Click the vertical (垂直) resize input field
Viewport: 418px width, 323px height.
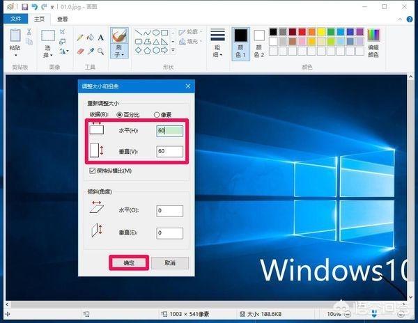click(x=169, y=151)
